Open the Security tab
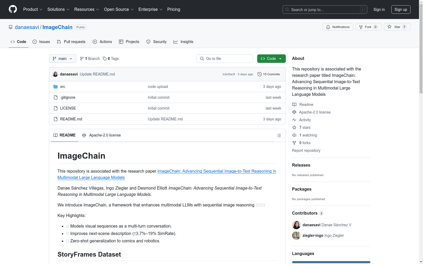 (157, 42)
